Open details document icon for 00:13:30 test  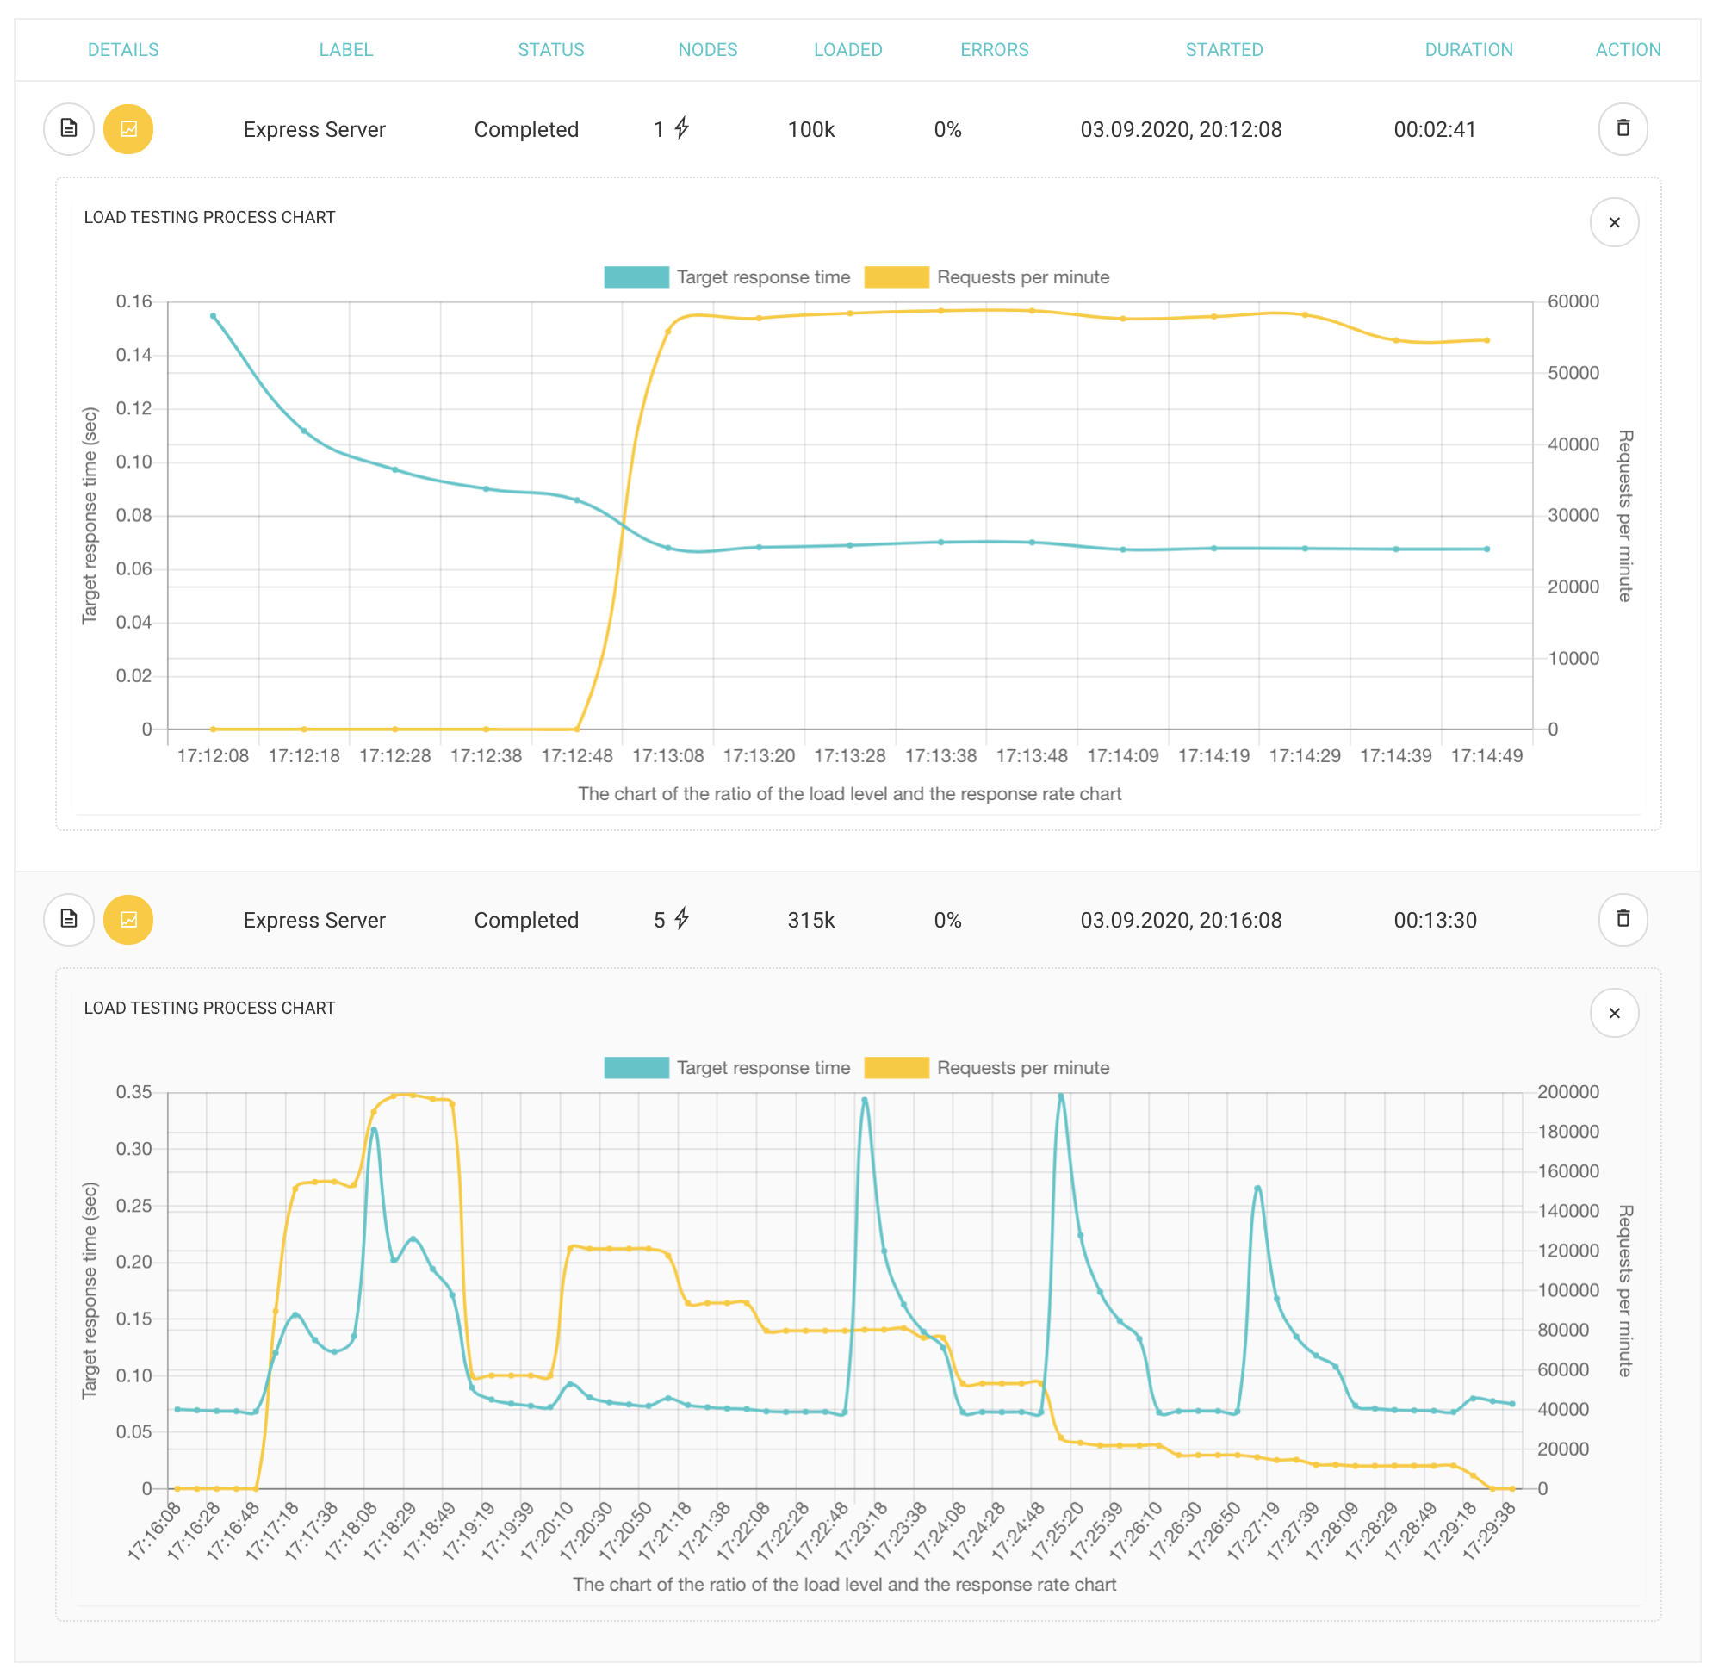click(69, 920)
